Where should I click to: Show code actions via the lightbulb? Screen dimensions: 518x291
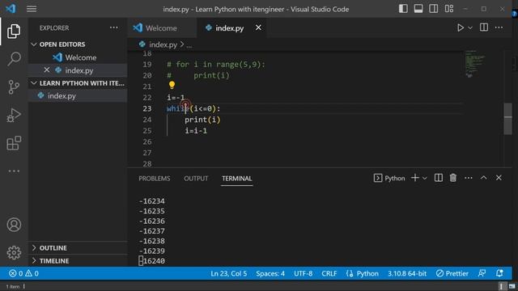pyautogui.click(x=172, y=85)
